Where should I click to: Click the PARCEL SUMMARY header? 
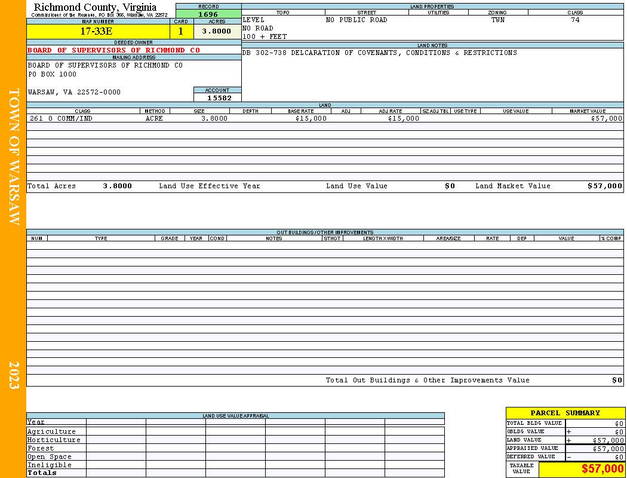point(565,413)
